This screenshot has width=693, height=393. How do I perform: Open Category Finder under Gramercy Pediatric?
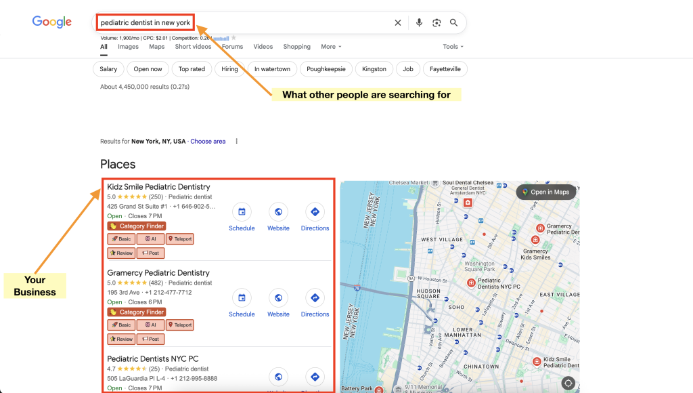(137, 312)
